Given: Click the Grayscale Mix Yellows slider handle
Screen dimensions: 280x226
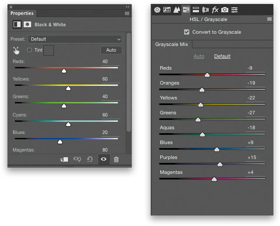Looking at the screenshot, I should click(201, 104).
